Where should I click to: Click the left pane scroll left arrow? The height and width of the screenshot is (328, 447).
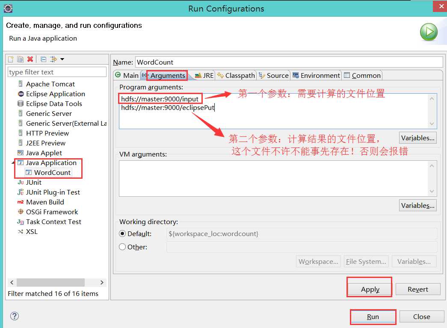12,282
